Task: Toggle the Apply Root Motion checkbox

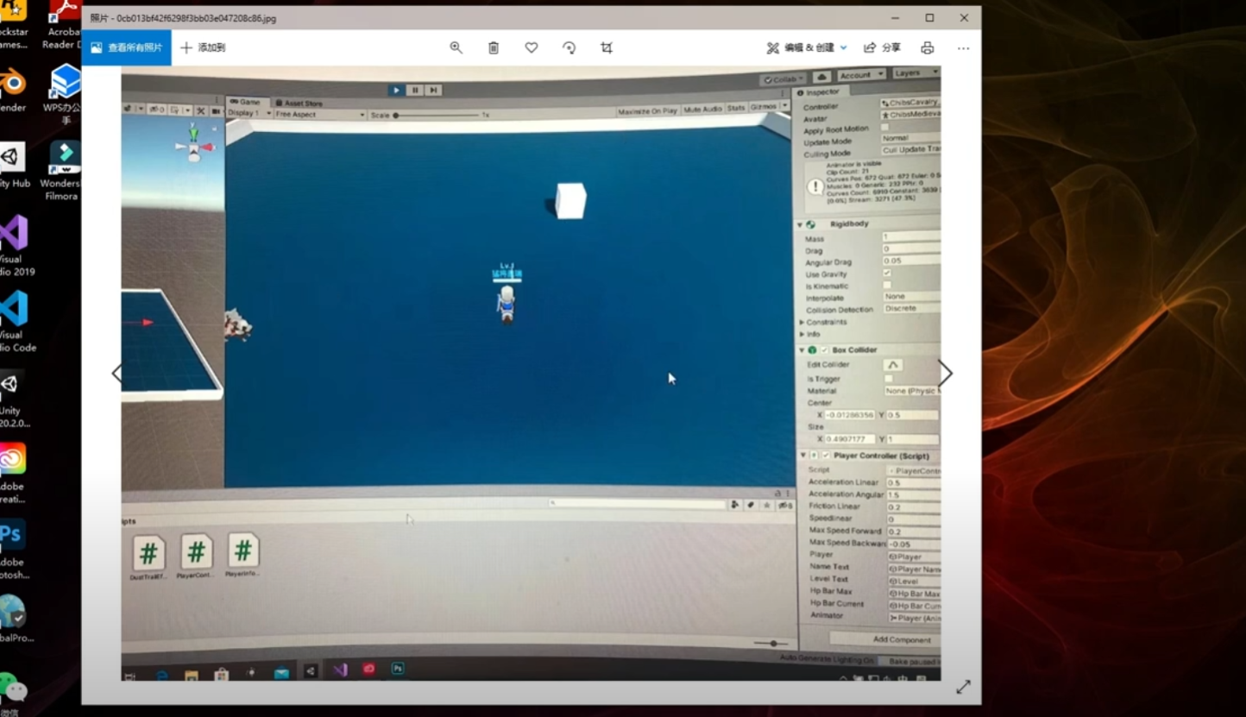Action: click(884, 127)
